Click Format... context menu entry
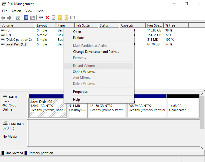The image size is (205, 162). pos(99,58)
